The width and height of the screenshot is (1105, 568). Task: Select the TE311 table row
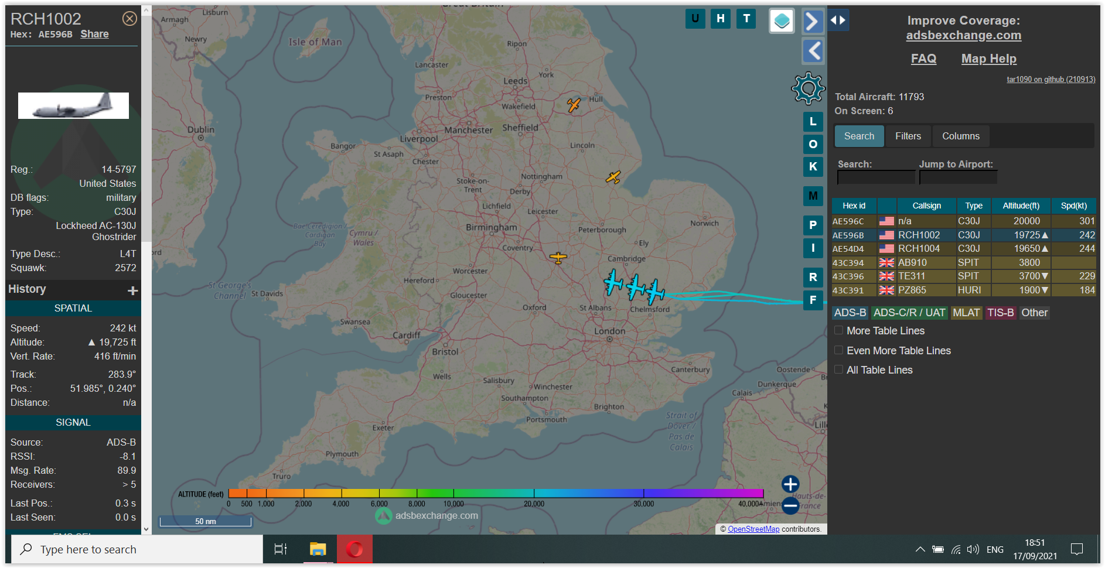pyautogui.click(x=964, y=276)
